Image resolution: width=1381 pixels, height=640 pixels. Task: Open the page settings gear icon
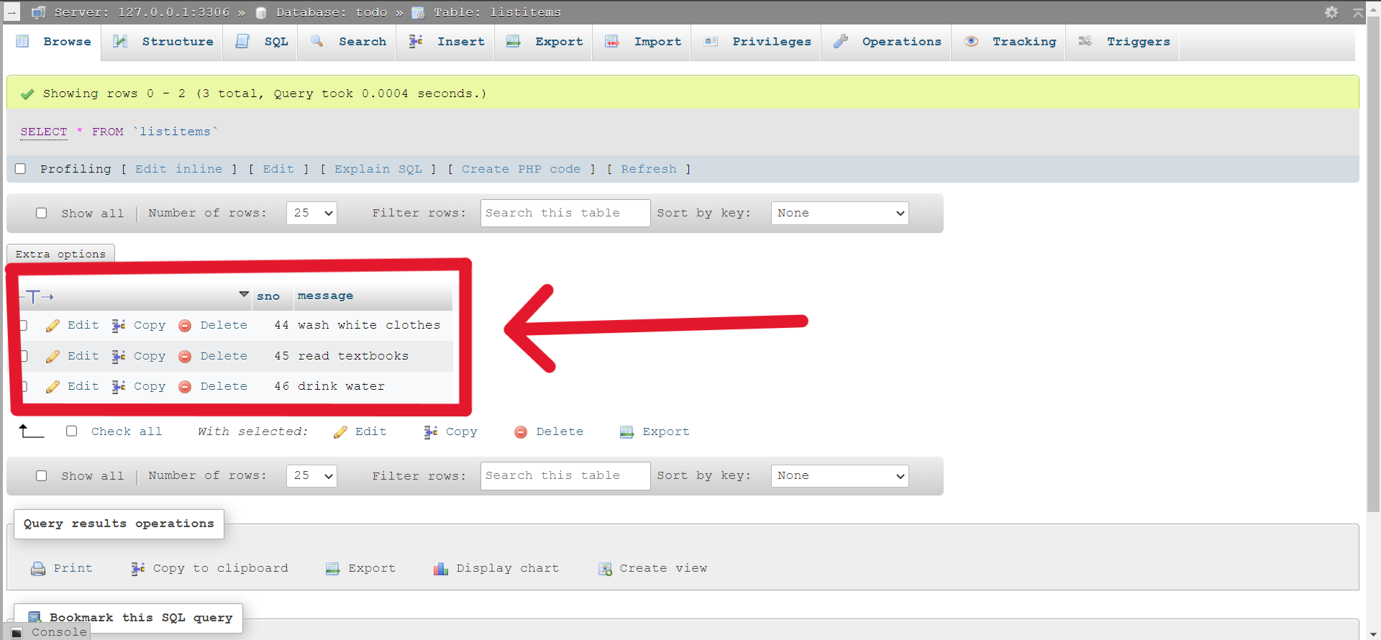point(1331,12)
